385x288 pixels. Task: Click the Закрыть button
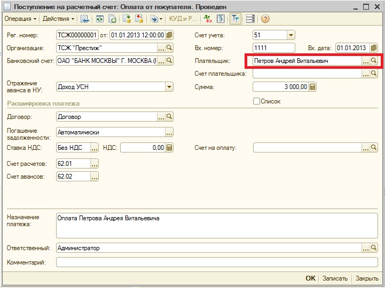[x=367, y=278]
